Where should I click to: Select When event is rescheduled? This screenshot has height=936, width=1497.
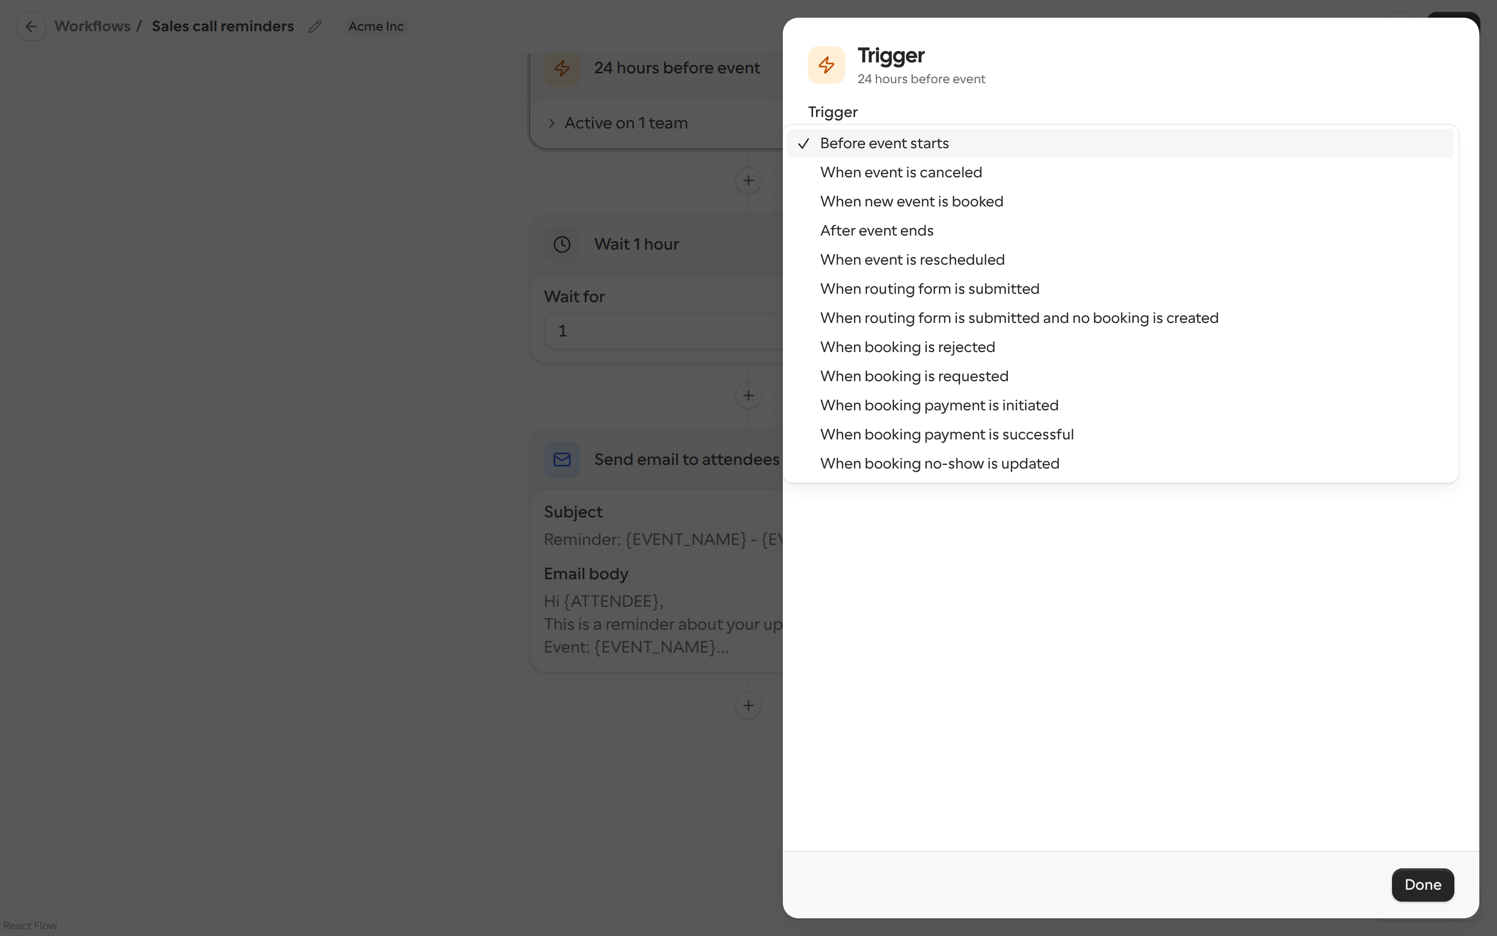click(x=1120, y=260)
